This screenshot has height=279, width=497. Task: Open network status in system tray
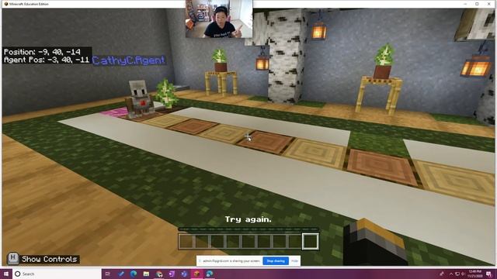point(457,274)
